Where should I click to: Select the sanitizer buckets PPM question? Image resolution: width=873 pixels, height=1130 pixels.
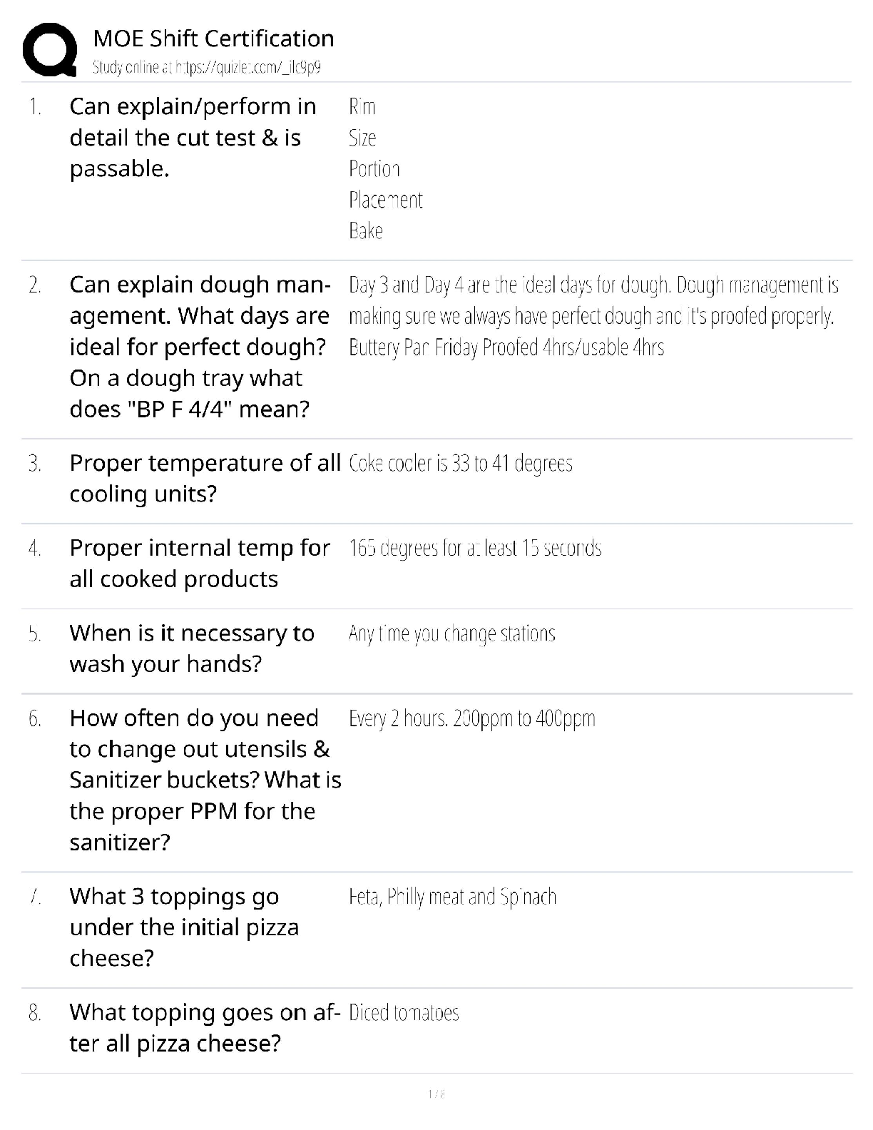pyautogui.click(x=205, y=780)
